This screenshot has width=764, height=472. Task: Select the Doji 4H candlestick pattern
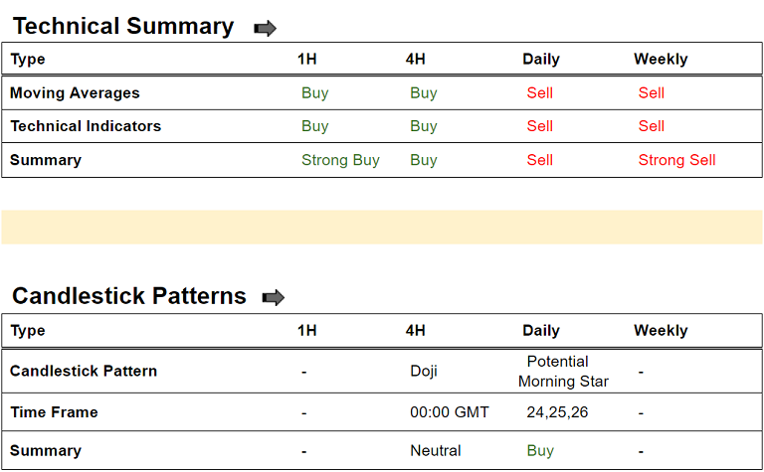point(424,372)
